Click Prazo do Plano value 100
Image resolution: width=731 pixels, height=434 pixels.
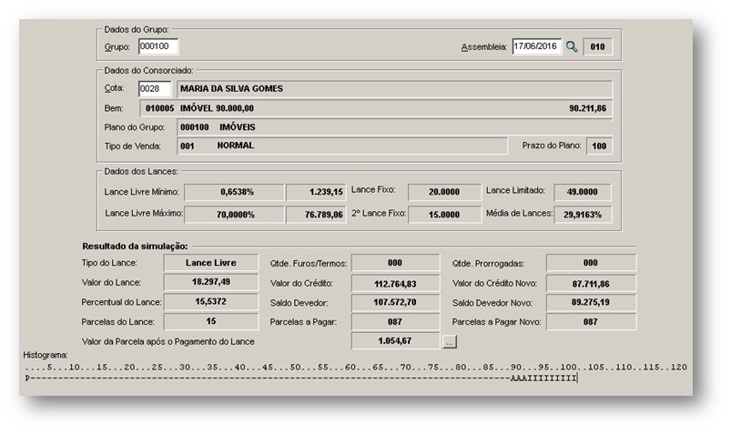pos(599,146)
